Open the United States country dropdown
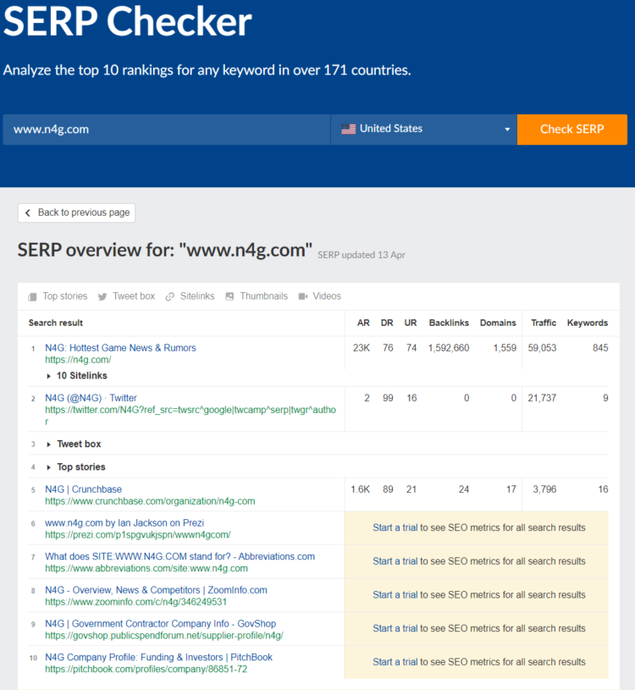Screen dimensions: 635x690 point(424,130)
